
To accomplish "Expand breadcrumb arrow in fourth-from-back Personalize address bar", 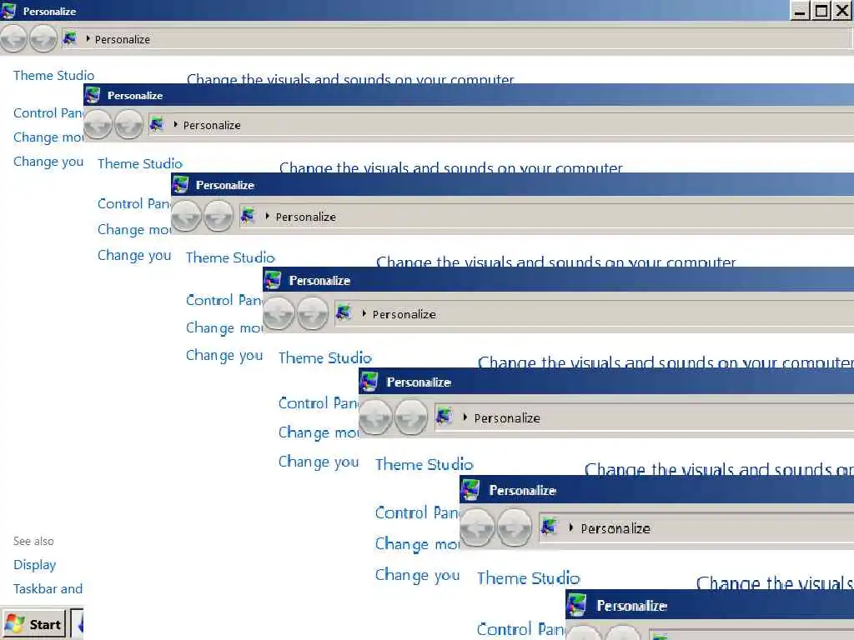I will (364, 313).
